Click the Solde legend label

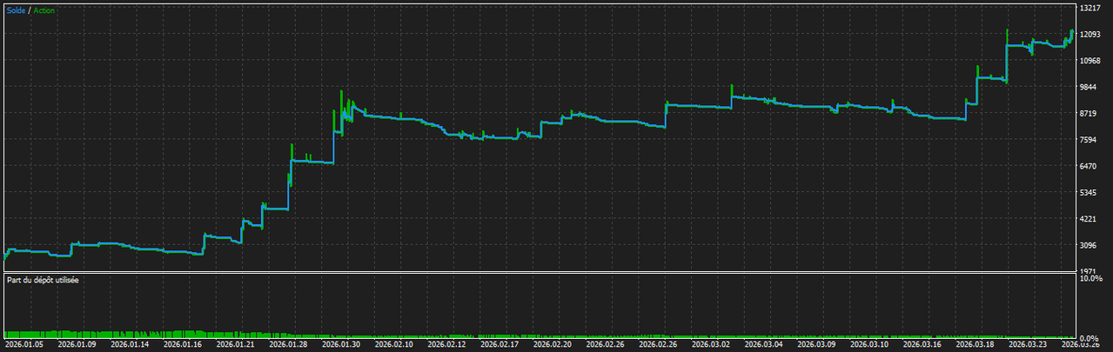point(16,10)
